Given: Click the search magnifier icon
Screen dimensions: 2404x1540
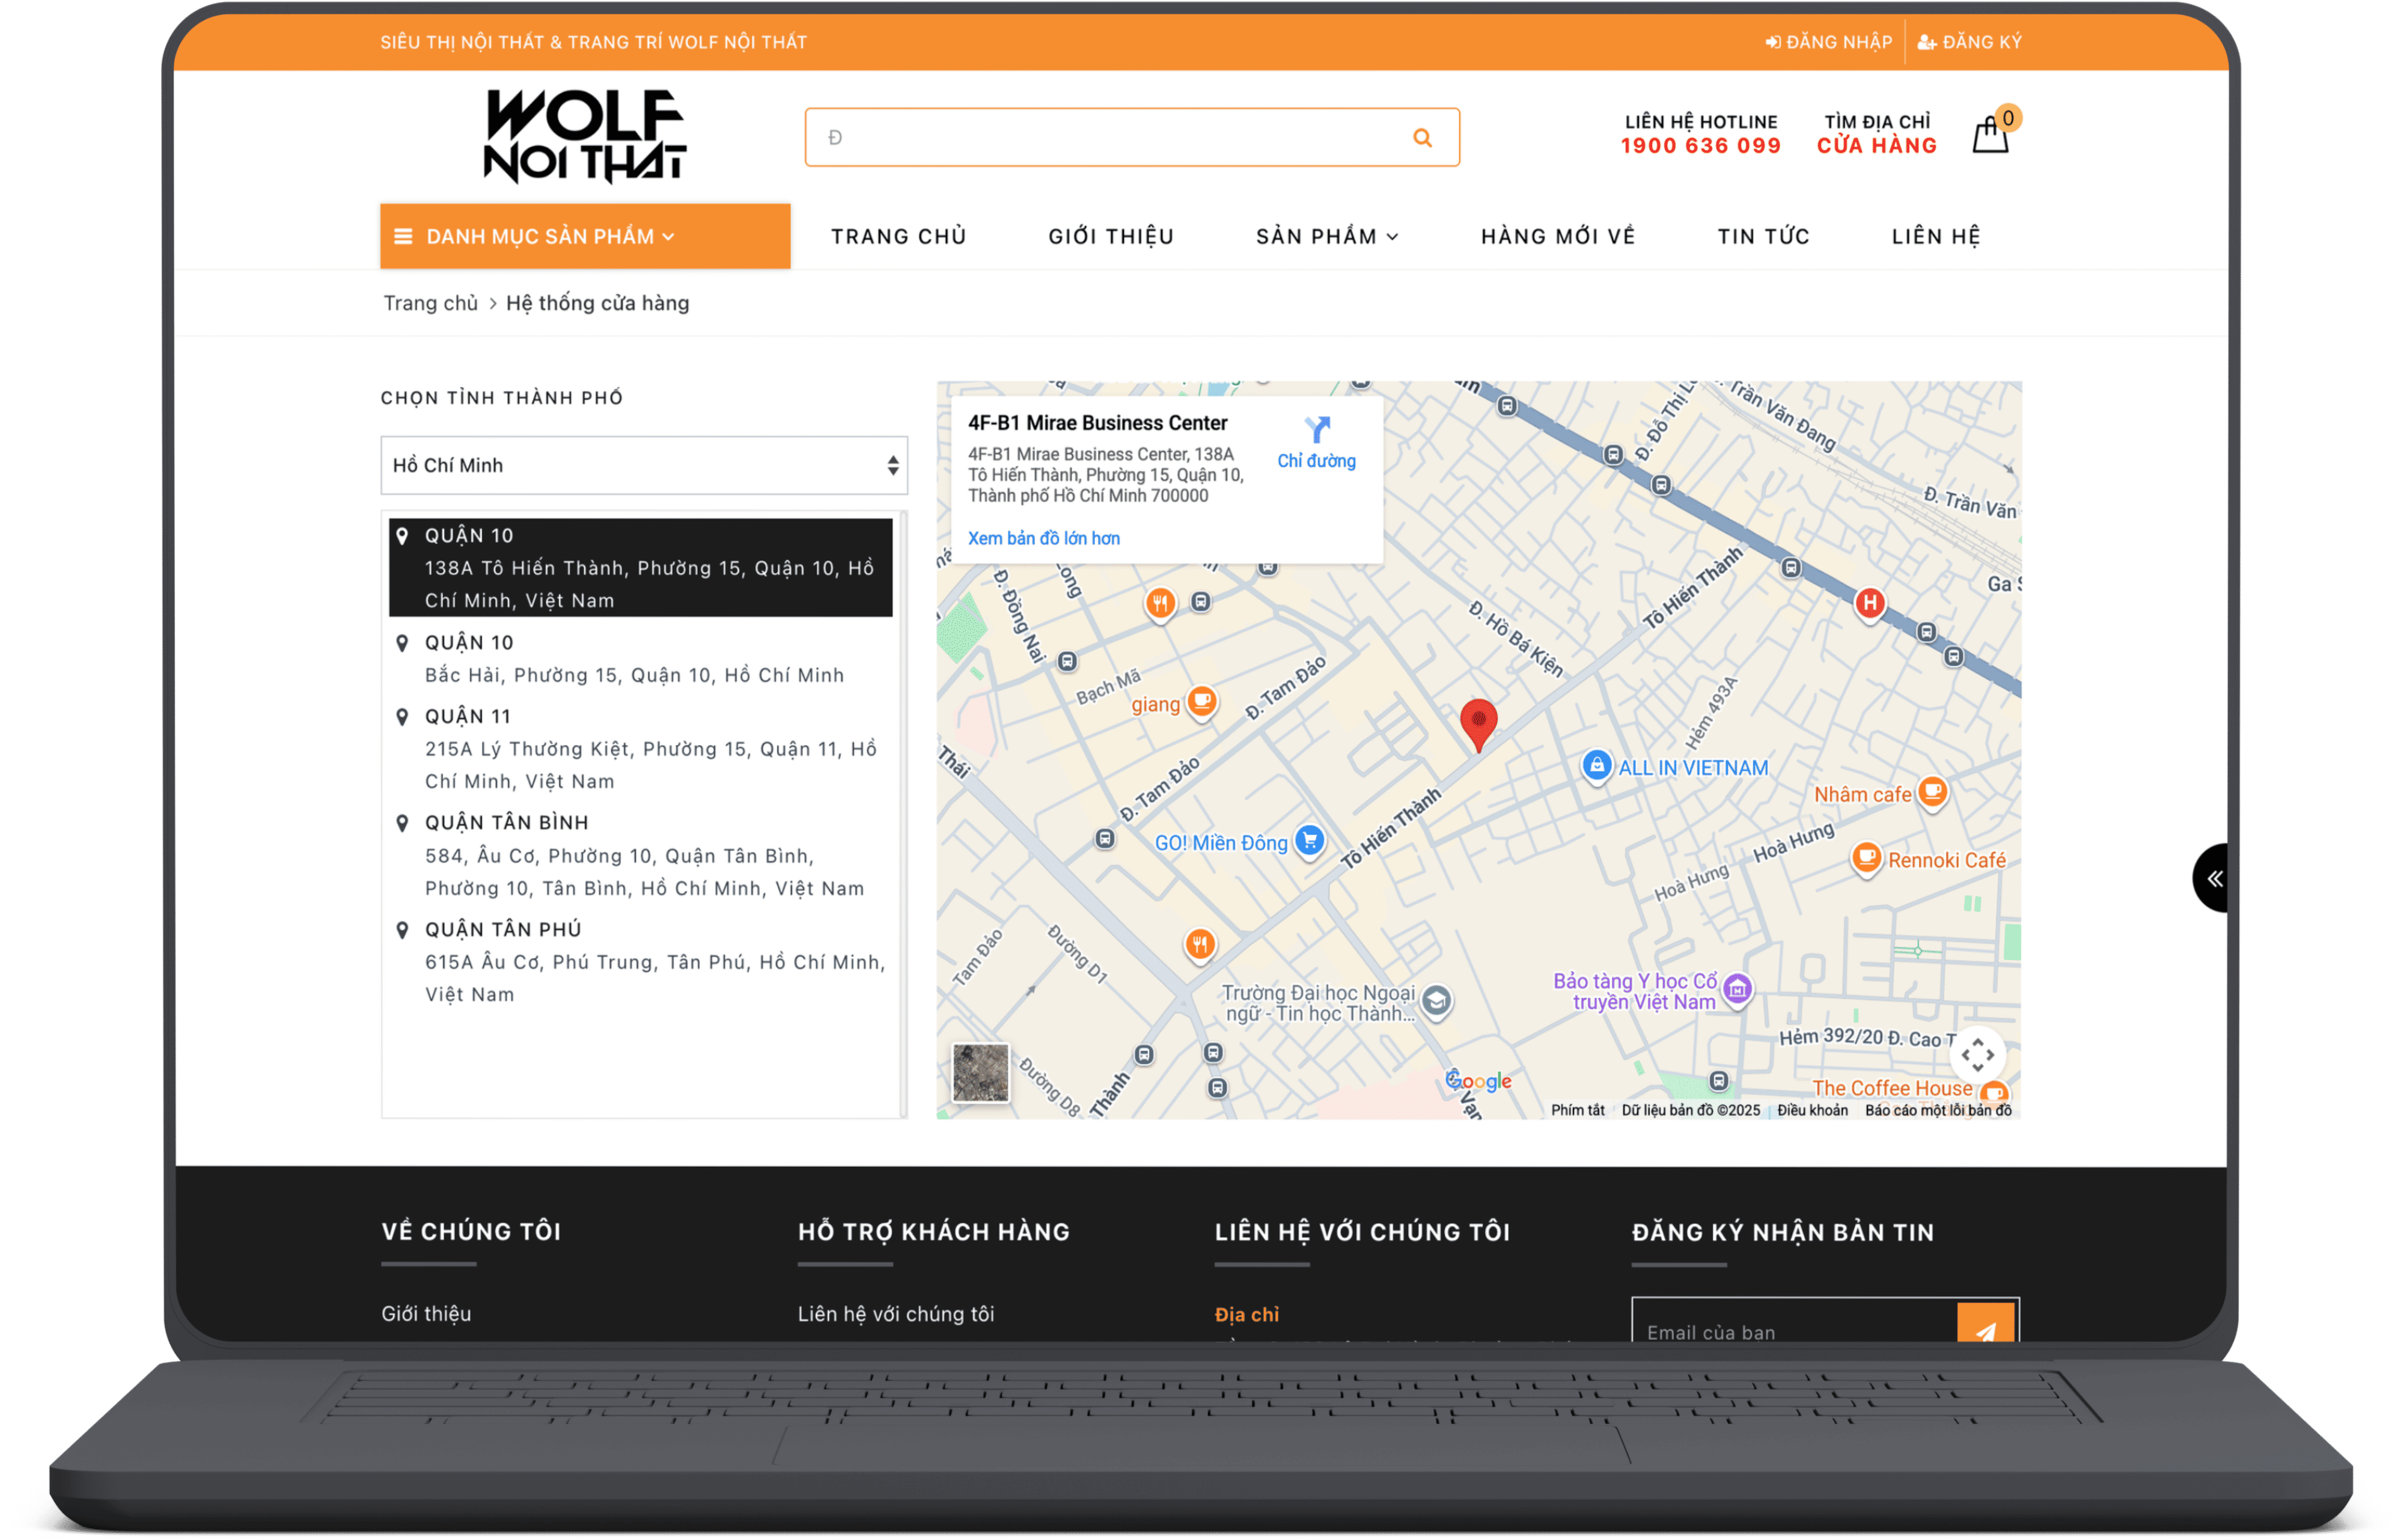Looking at the screenshot, I should (1421, 137).
